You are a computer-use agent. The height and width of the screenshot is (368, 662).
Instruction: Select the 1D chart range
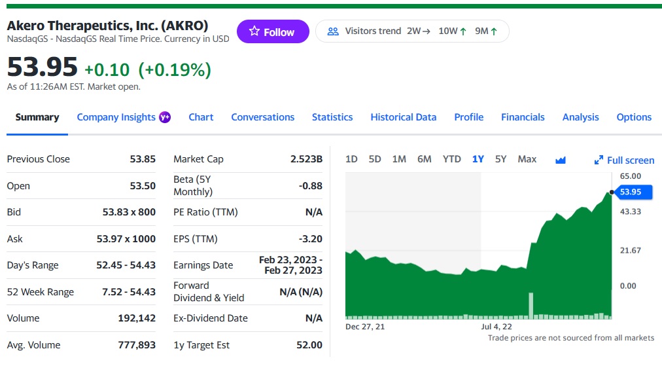coord(351,159)
